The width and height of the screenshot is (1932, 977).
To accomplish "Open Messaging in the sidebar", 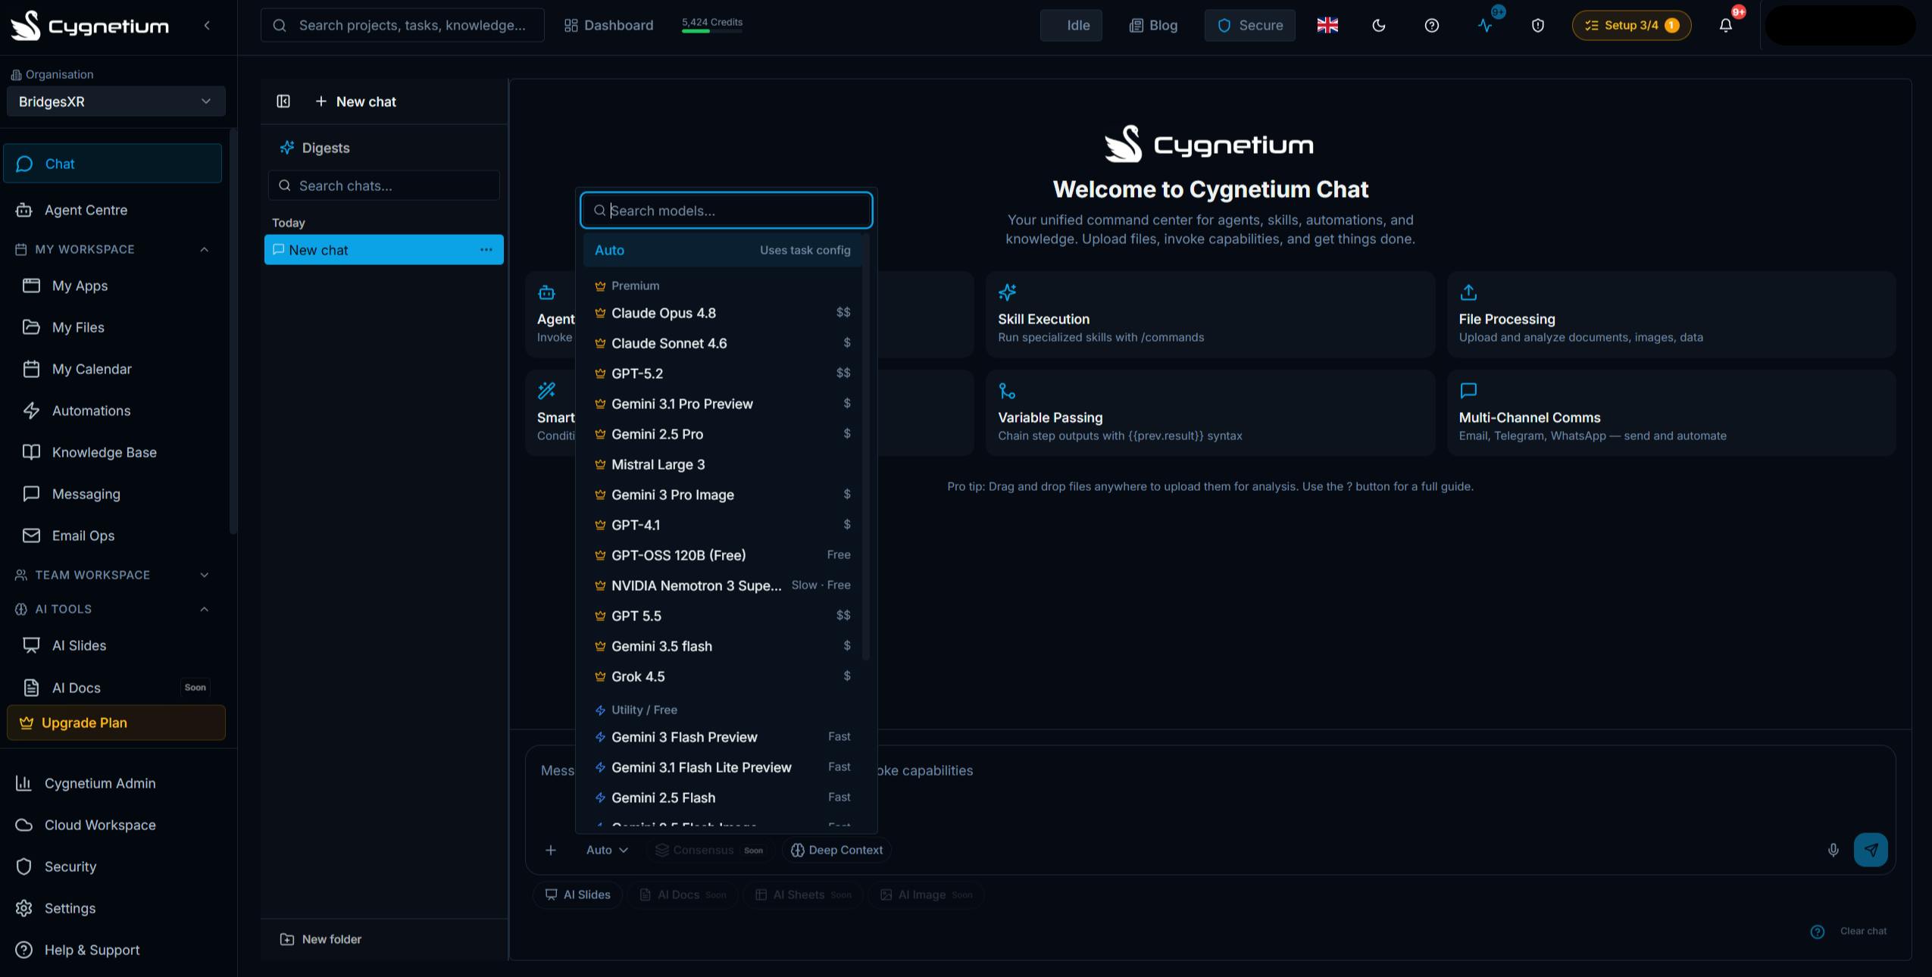I will click(x=113, y=494).
